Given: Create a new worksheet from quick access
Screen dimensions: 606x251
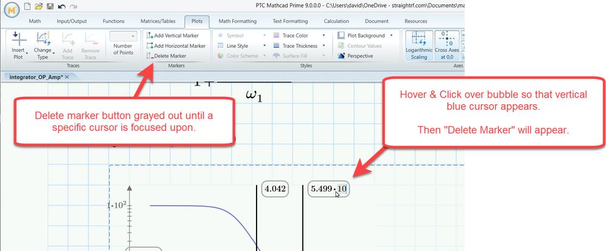Looking at the screenshot, I should coord(27,6).
